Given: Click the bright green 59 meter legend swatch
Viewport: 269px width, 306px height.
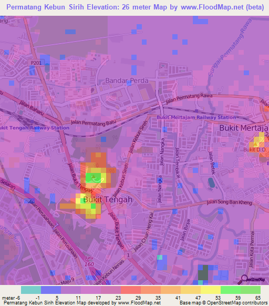Looking at the screenshot, I should (231, 290).
